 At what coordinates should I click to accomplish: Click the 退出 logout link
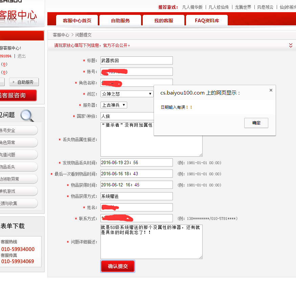pyautogui.click(x=21, y=56)
